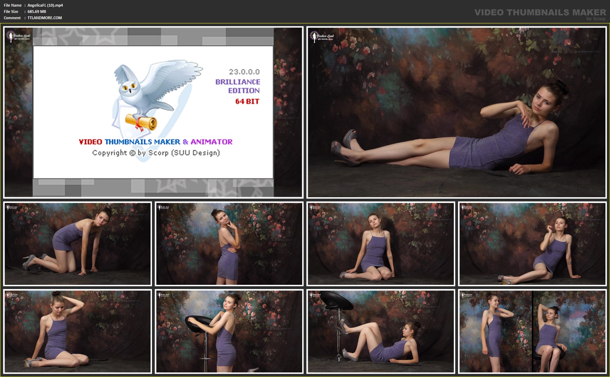
Task: Click the file size value 685.69 MB
Action: [x=37, y=12]
